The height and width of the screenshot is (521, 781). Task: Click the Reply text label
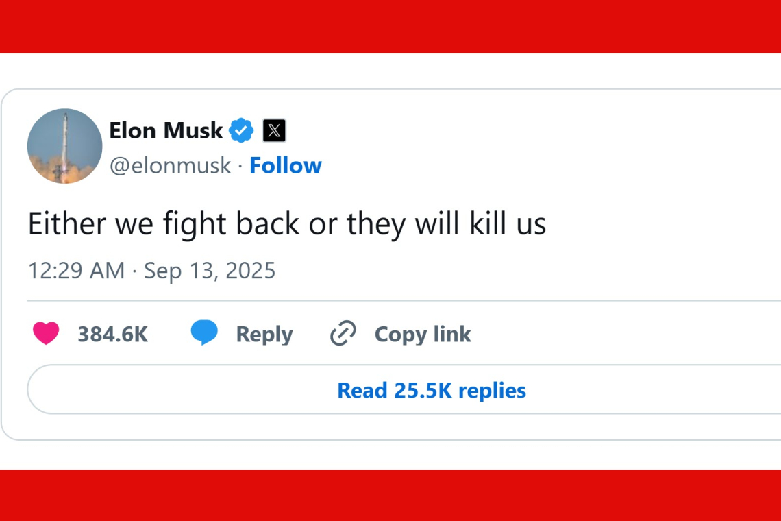coord(264,334)
